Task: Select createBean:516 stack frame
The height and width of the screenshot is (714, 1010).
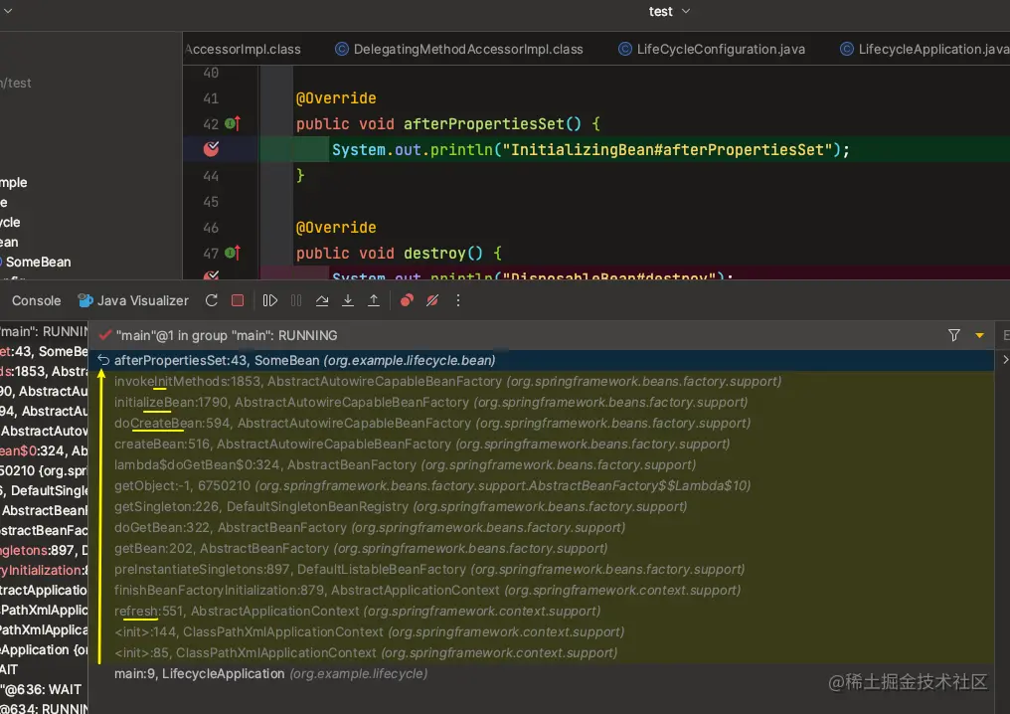Action: click(541, 444)
